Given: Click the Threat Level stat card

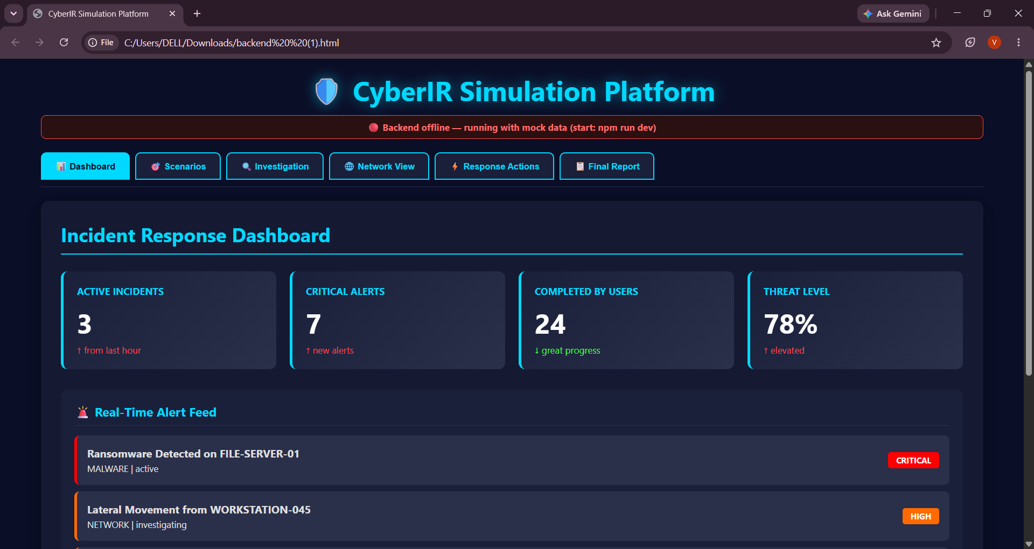Looking at the screenshot, I should click(x=855, y=320).
